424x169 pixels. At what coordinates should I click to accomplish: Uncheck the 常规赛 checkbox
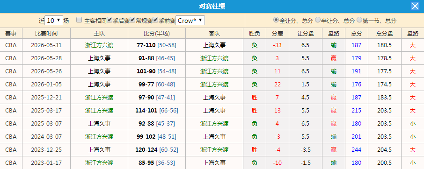[132, 20]
